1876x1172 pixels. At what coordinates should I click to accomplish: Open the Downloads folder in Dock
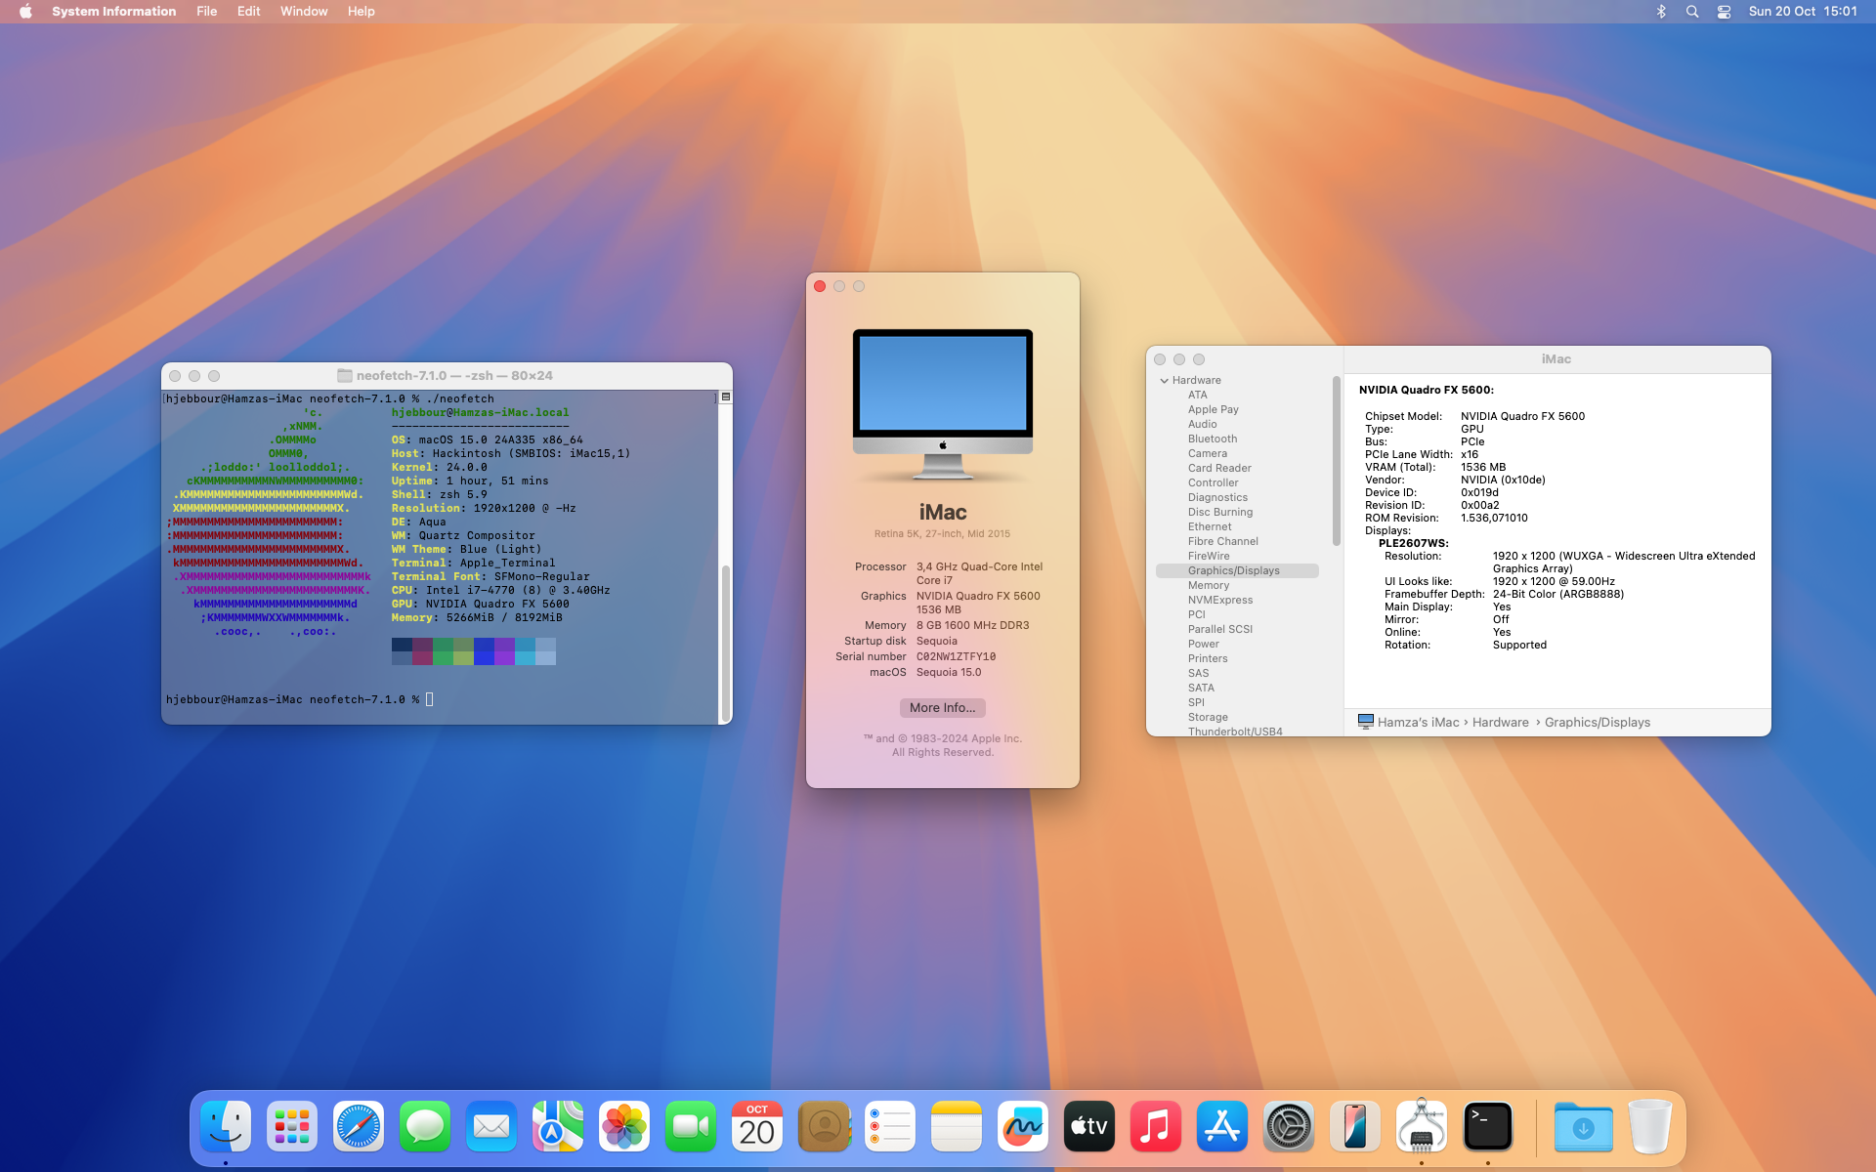coord(1583,1126)
